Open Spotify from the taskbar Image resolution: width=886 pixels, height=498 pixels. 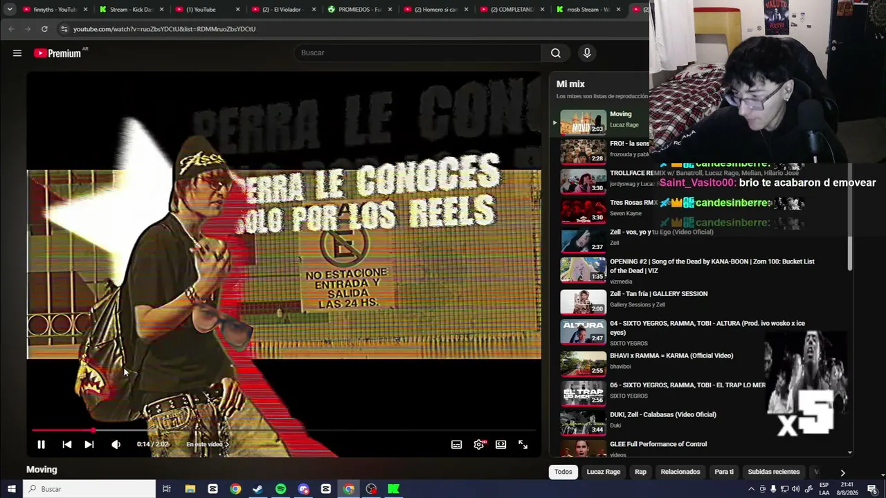click(280, 489)
